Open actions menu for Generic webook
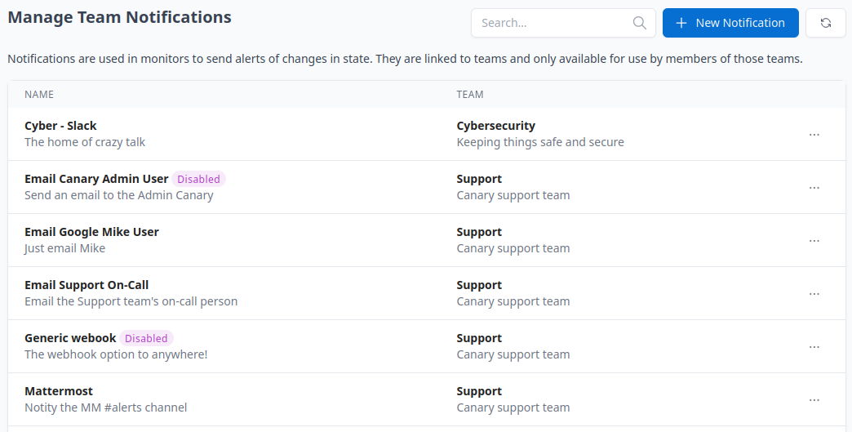Viewport: 852px width, 432px height. click(x=814, y=347)
